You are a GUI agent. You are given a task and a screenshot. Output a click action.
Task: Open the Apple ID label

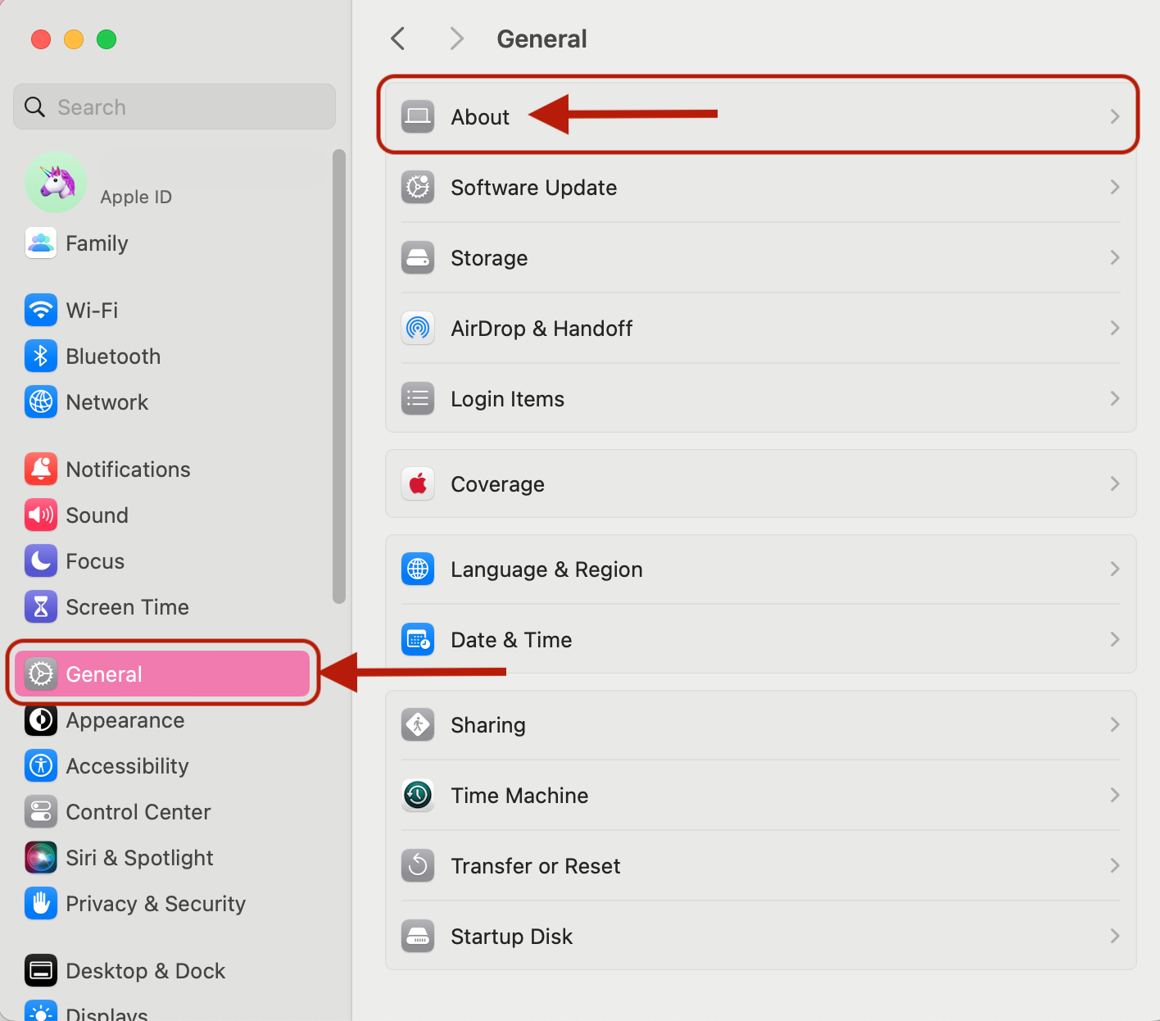136,197
